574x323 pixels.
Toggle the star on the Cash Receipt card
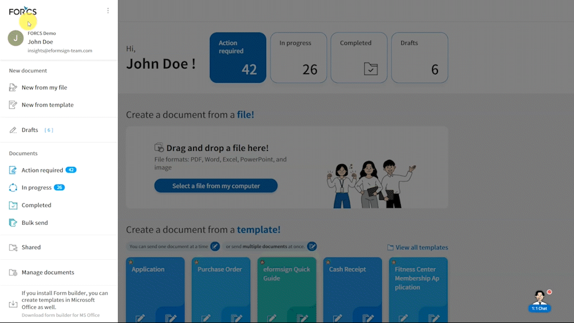(328, 262)
